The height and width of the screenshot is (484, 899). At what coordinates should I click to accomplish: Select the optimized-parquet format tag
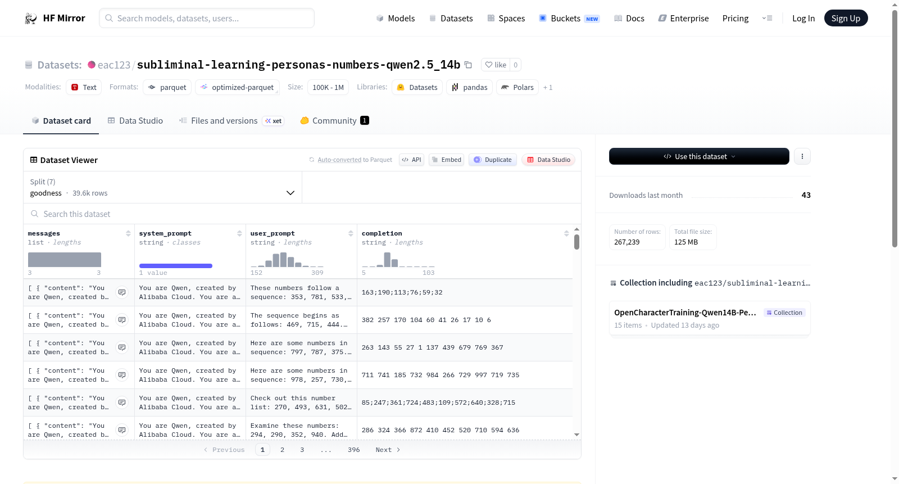tap(237, 87)
